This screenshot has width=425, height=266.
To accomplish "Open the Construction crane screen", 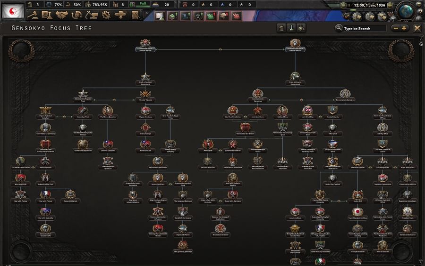I will click(x=91, y=16).
